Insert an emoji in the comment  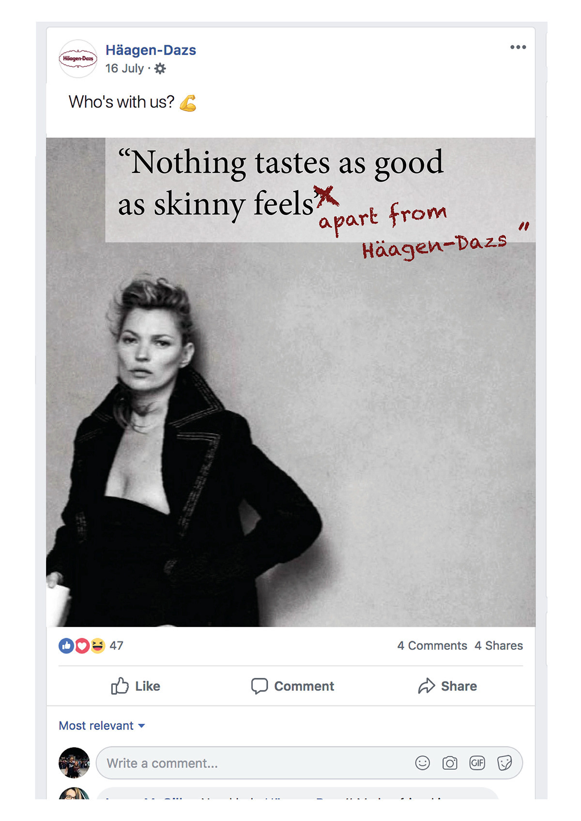tap(422, 763)
